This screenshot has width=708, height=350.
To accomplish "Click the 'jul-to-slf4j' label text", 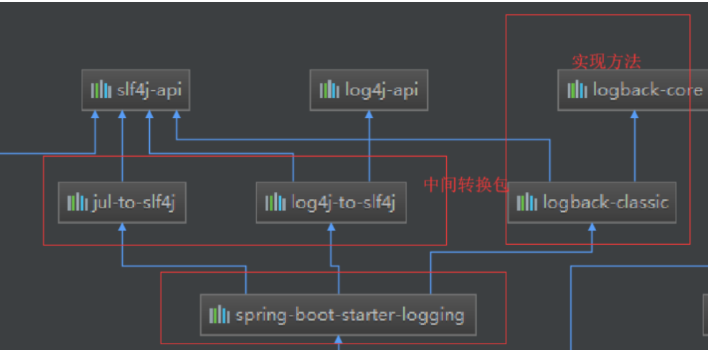I will [x=134, y=203].
